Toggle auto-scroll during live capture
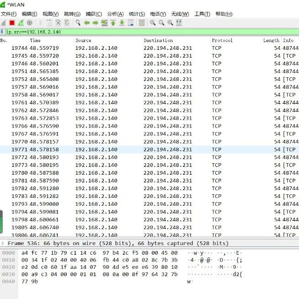The height and width of the screenshot is (299, 299). (x=131, y=23)
